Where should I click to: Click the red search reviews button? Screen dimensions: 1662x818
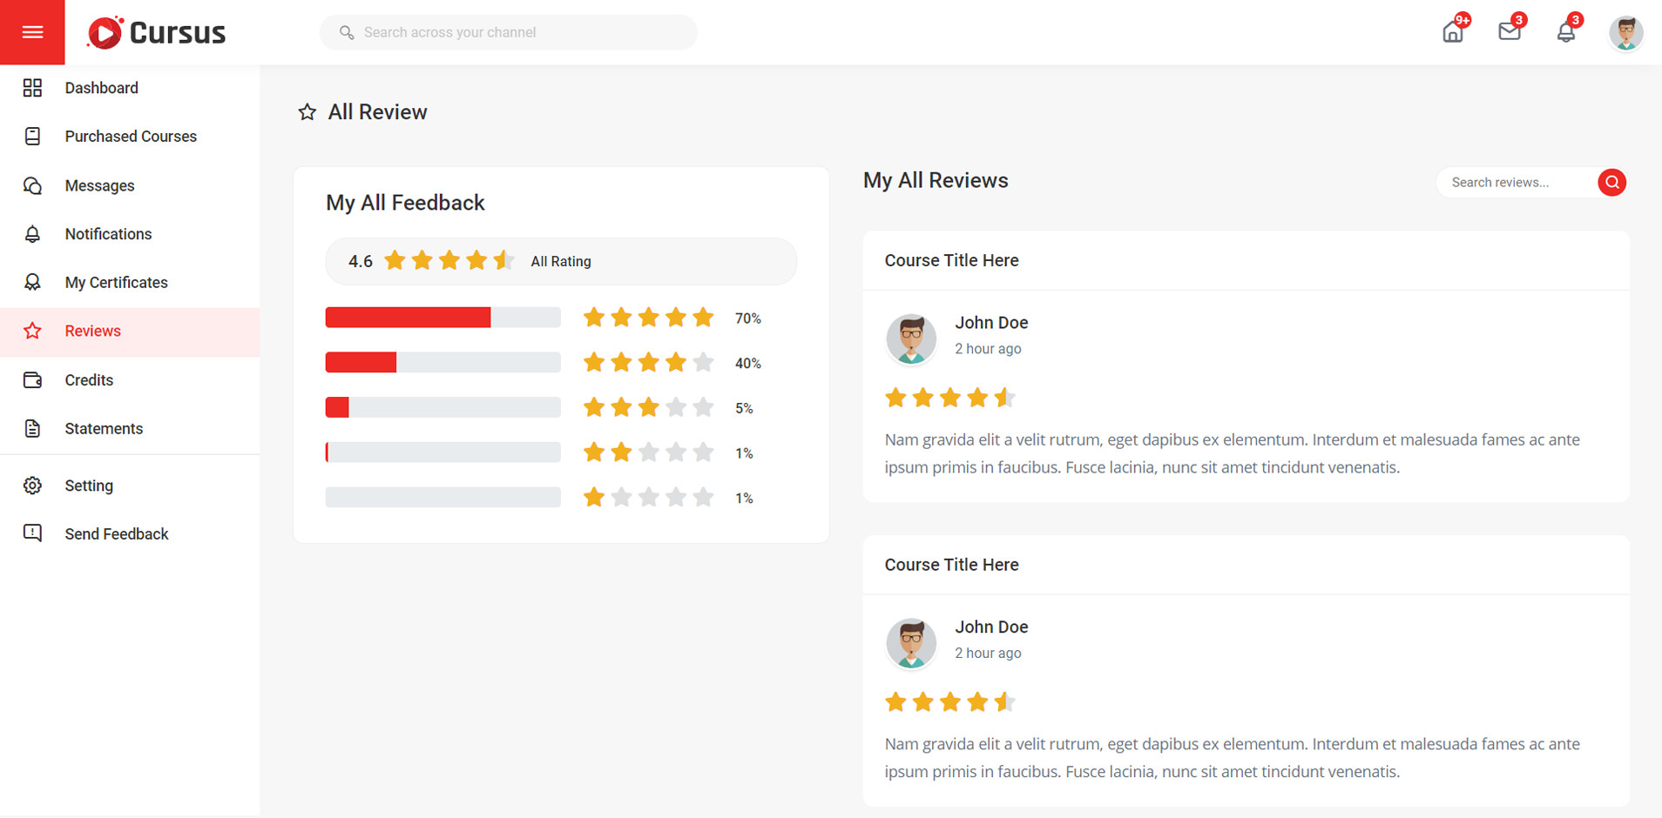pyautogui.click(x=1611, y=183)
